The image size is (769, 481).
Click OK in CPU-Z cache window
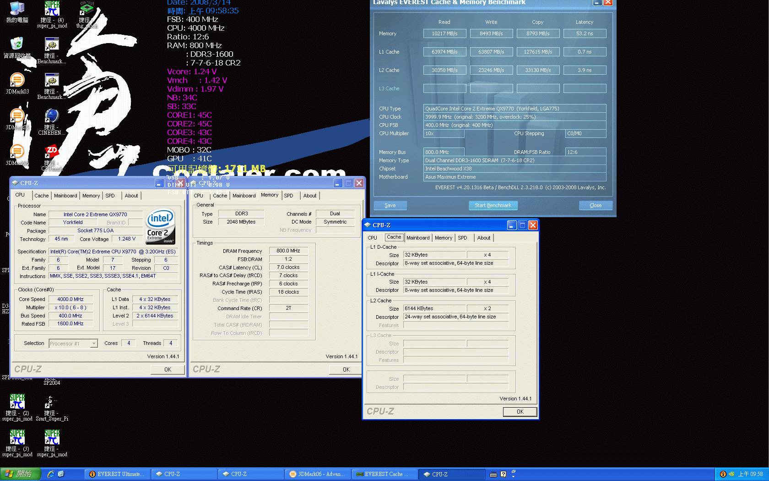pos(520,411)
